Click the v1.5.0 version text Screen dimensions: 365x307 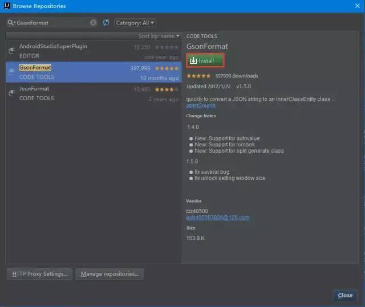coord(244,87)
